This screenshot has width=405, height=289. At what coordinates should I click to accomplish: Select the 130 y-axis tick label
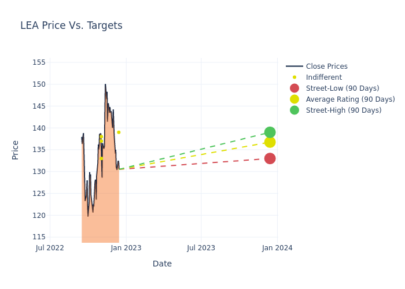click(x=39, y=172)
